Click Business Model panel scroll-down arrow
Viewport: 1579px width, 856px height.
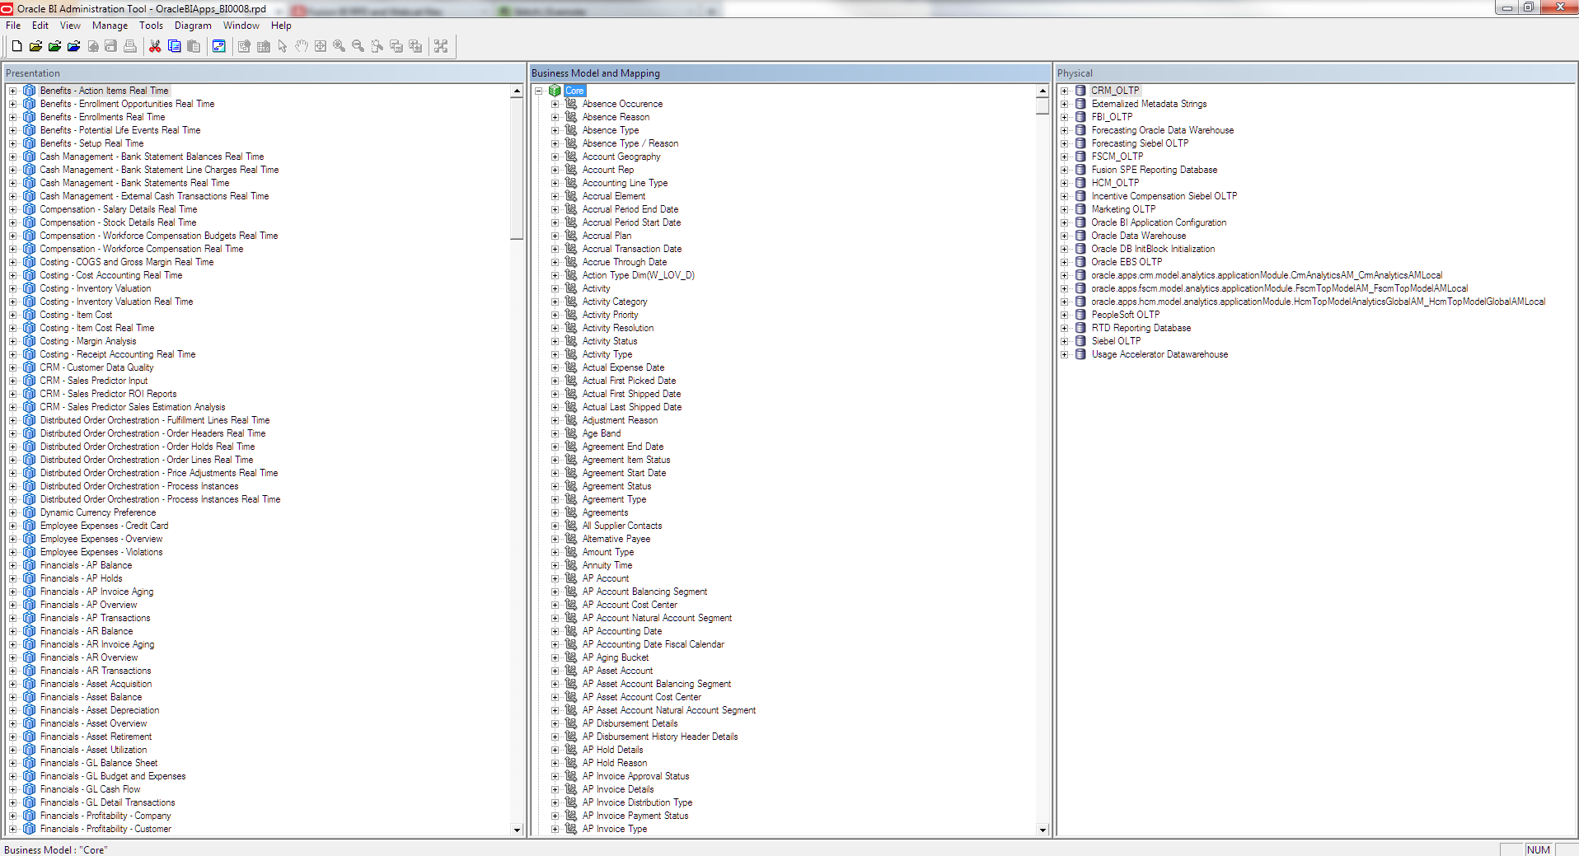[x=1043, y=830]
